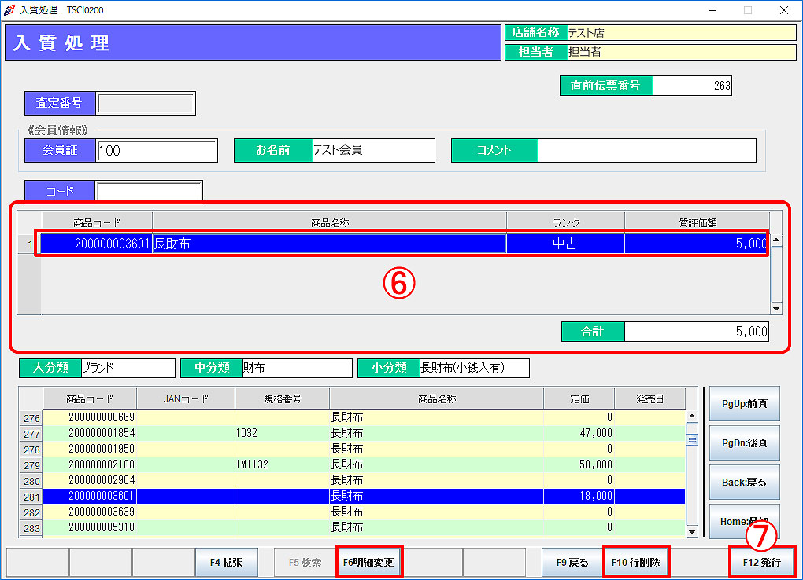Click in the 会員証 input field

click(x=157, y=151)
